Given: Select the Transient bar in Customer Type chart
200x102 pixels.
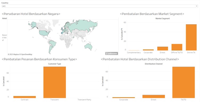Looking at the screenshot, I should (x=55, y=82).
